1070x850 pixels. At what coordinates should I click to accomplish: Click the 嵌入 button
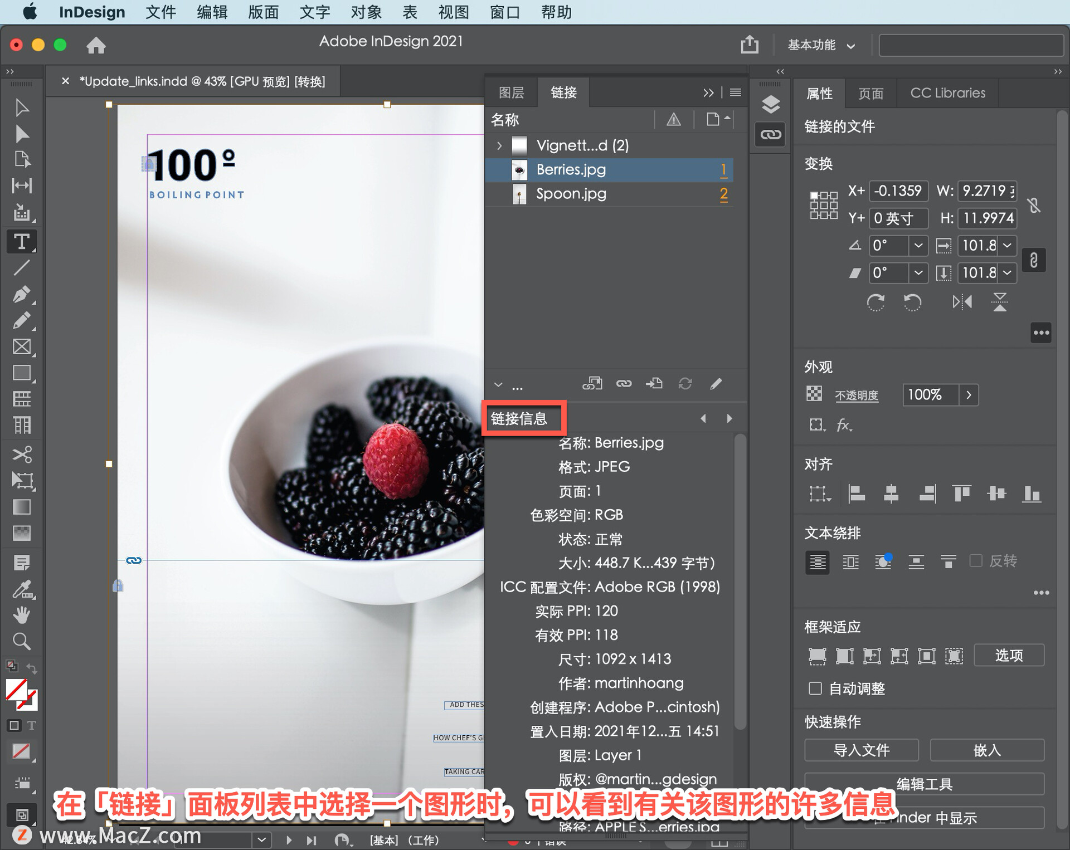(987, 750)
